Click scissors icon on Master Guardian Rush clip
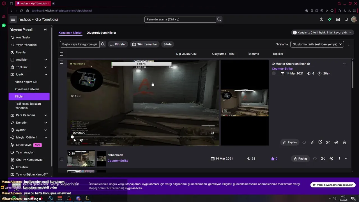 click(328, 142)
